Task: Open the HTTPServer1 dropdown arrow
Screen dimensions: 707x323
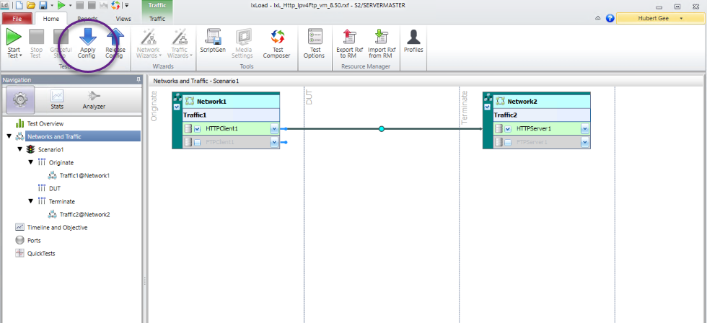Action: point(585,129)
